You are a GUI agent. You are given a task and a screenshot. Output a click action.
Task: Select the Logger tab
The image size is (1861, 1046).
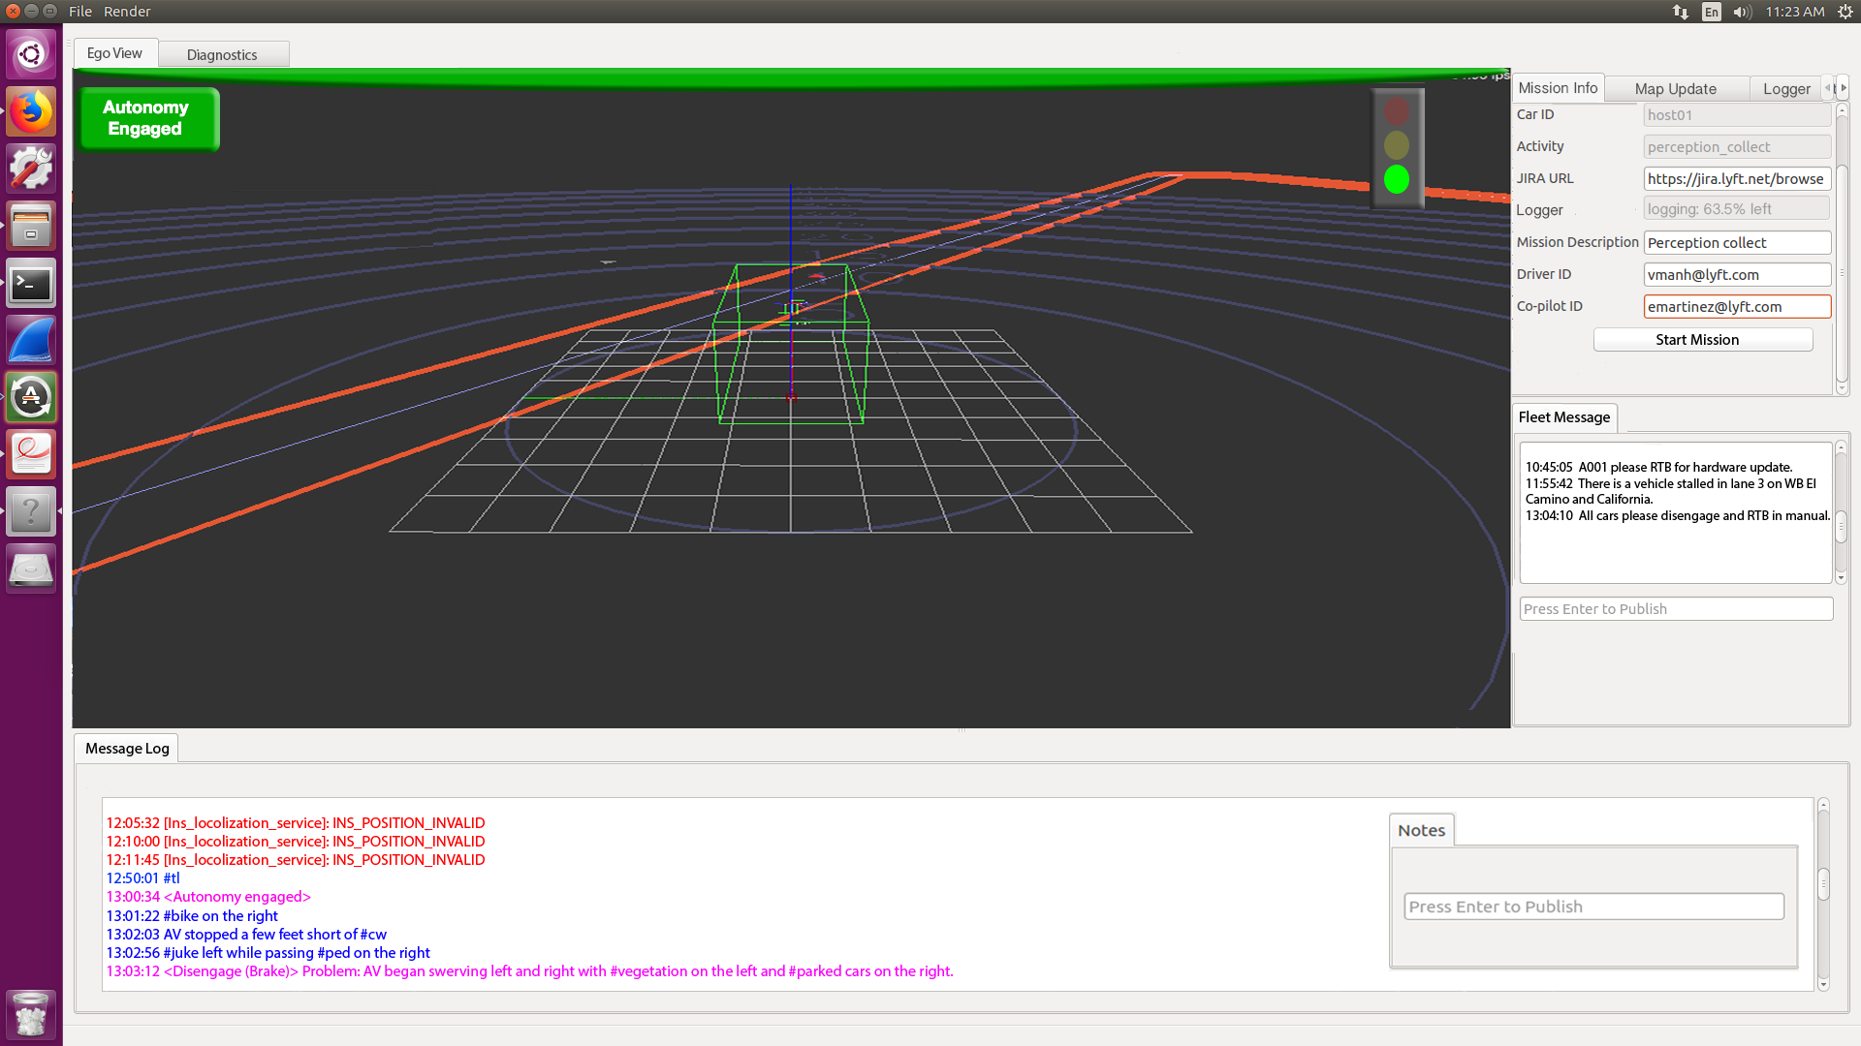[x=1785, y=89]
